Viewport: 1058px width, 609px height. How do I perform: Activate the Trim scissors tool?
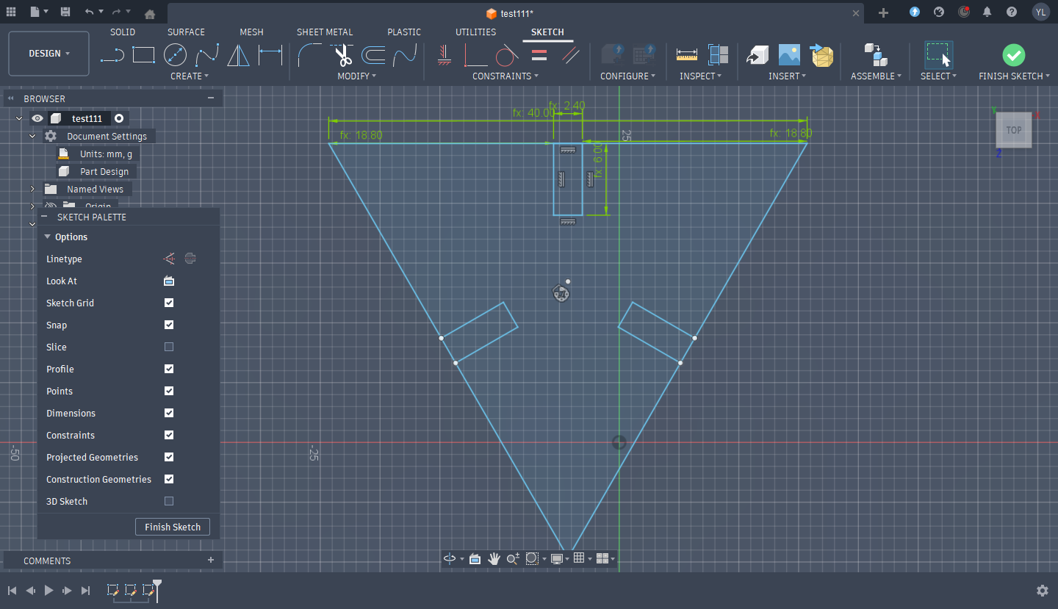click(x=342, y=55)
